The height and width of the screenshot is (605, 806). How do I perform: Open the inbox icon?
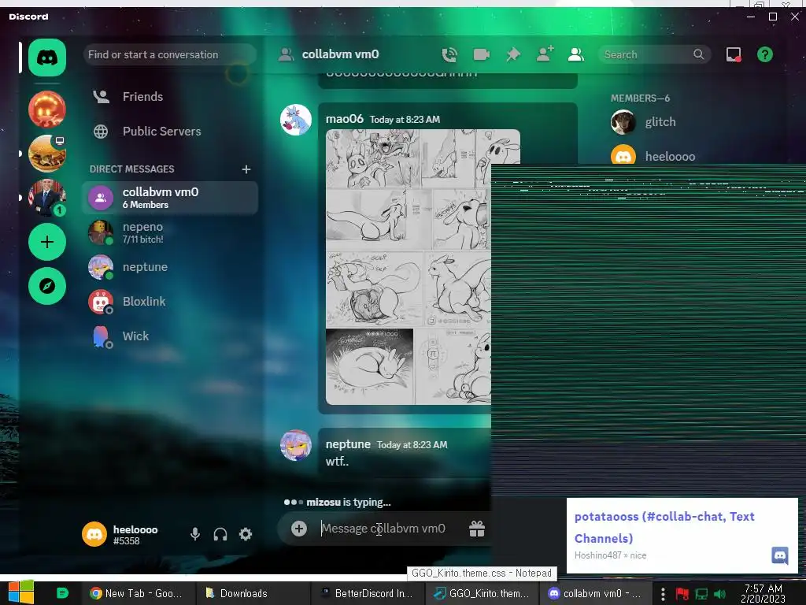pos(734,54)
